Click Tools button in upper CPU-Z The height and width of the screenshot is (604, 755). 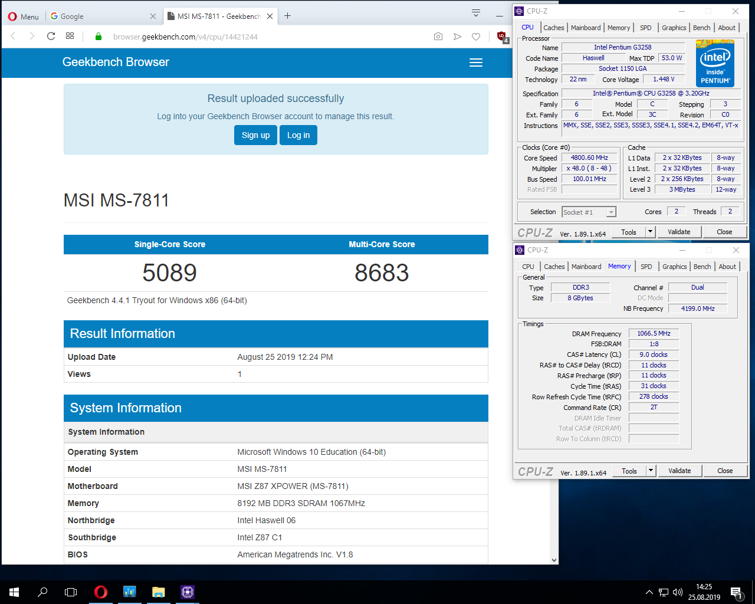click(x=629, y=232)
